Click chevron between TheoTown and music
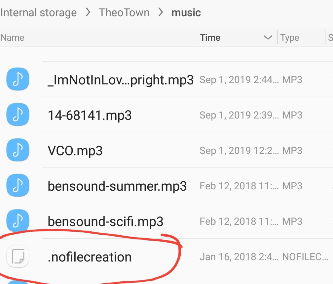The width and height of the screenshot is (333, 284). coord(161,12)
